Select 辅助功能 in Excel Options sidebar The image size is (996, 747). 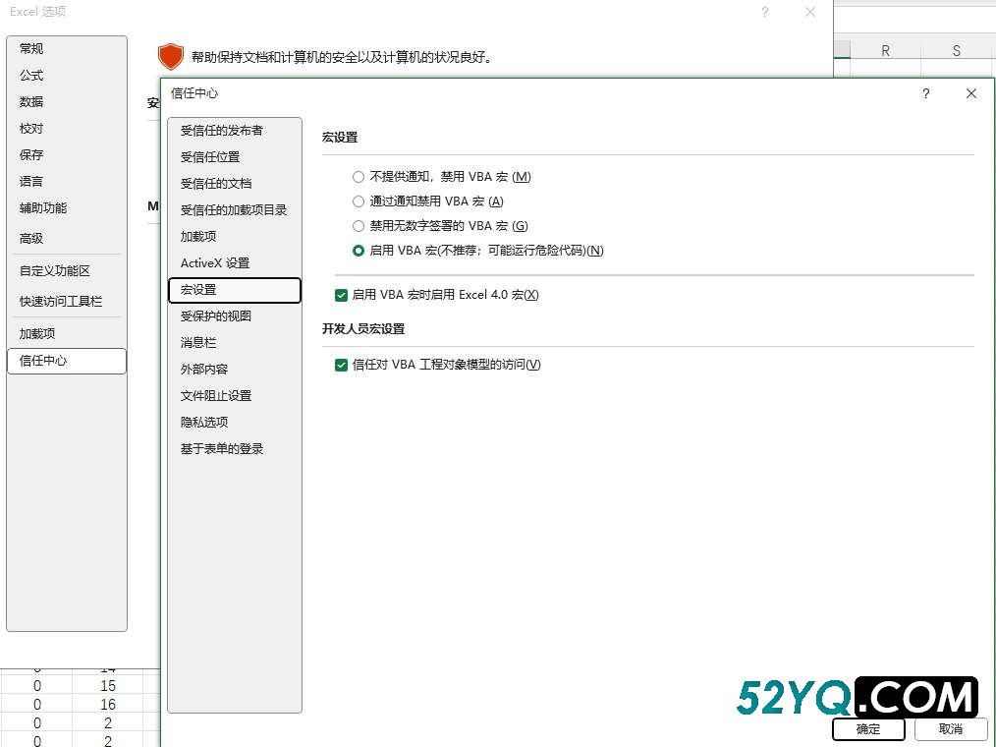pos(67,208)
